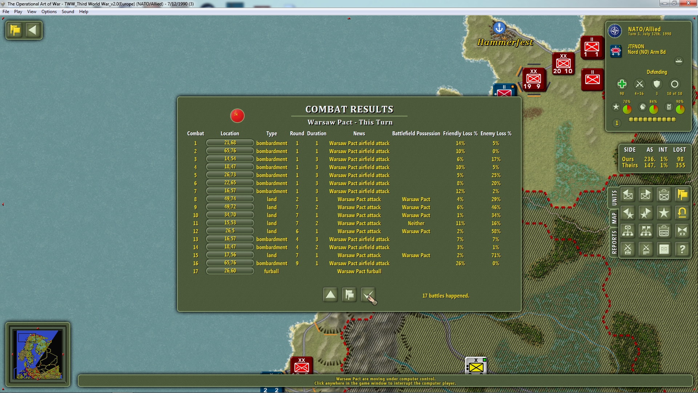
Task: Click the back arrow button at top-left
Action: 33,30
